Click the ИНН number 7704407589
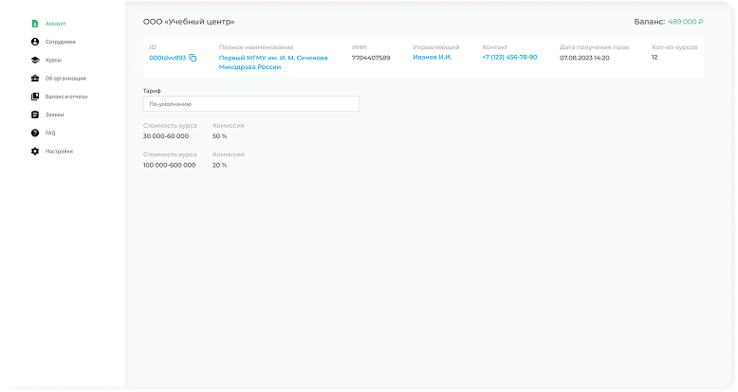This screenshot has height=392, width=738. pos(371,58)
